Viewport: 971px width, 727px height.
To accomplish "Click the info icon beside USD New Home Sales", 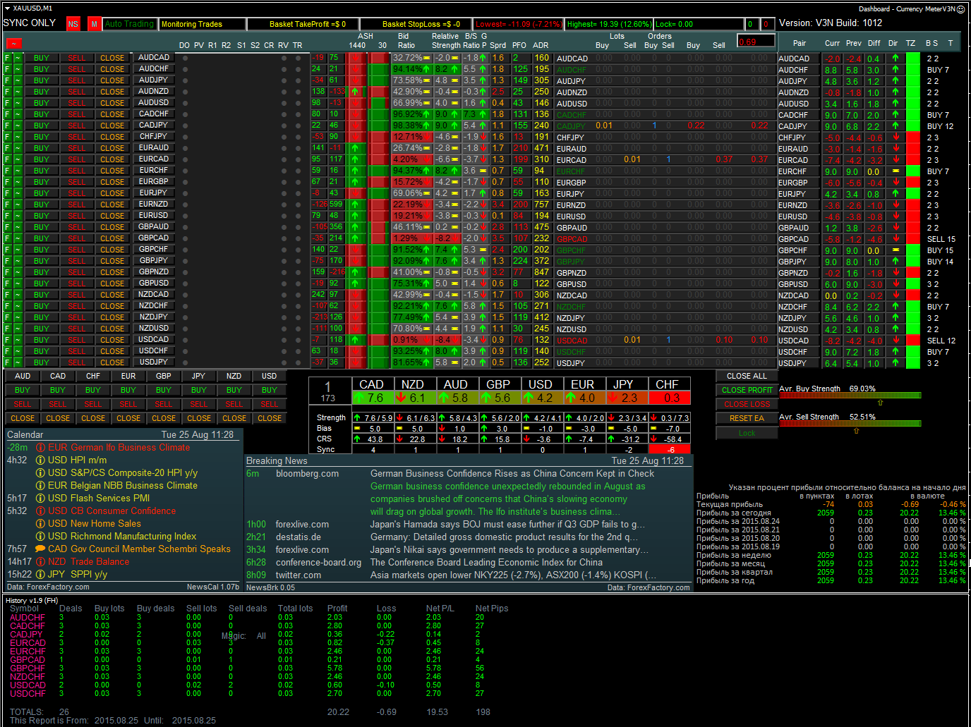I will coord(40,524).
